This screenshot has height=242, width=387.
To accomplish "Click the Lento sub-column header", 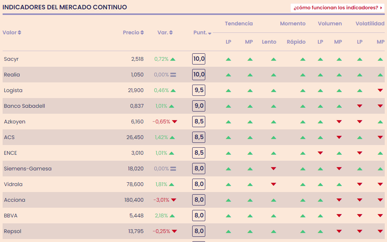I will [269, 42].
